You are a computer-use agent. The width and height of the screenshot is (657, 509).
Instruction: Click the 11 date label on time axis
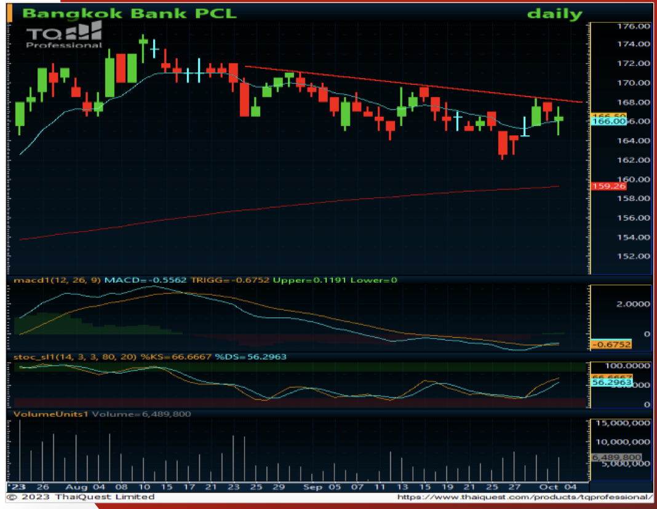380,487
